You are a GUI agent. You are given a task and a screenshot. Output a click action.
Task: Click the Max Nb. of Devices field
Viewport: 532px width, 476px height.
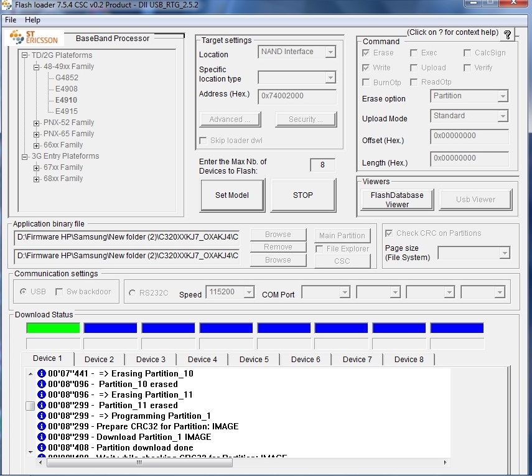click(x=322, y=165)
